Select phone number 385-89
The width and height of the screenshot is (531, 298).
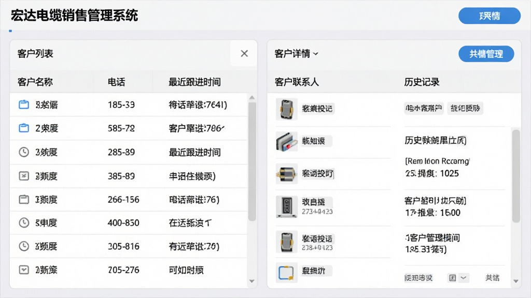(x=121, y=176)
